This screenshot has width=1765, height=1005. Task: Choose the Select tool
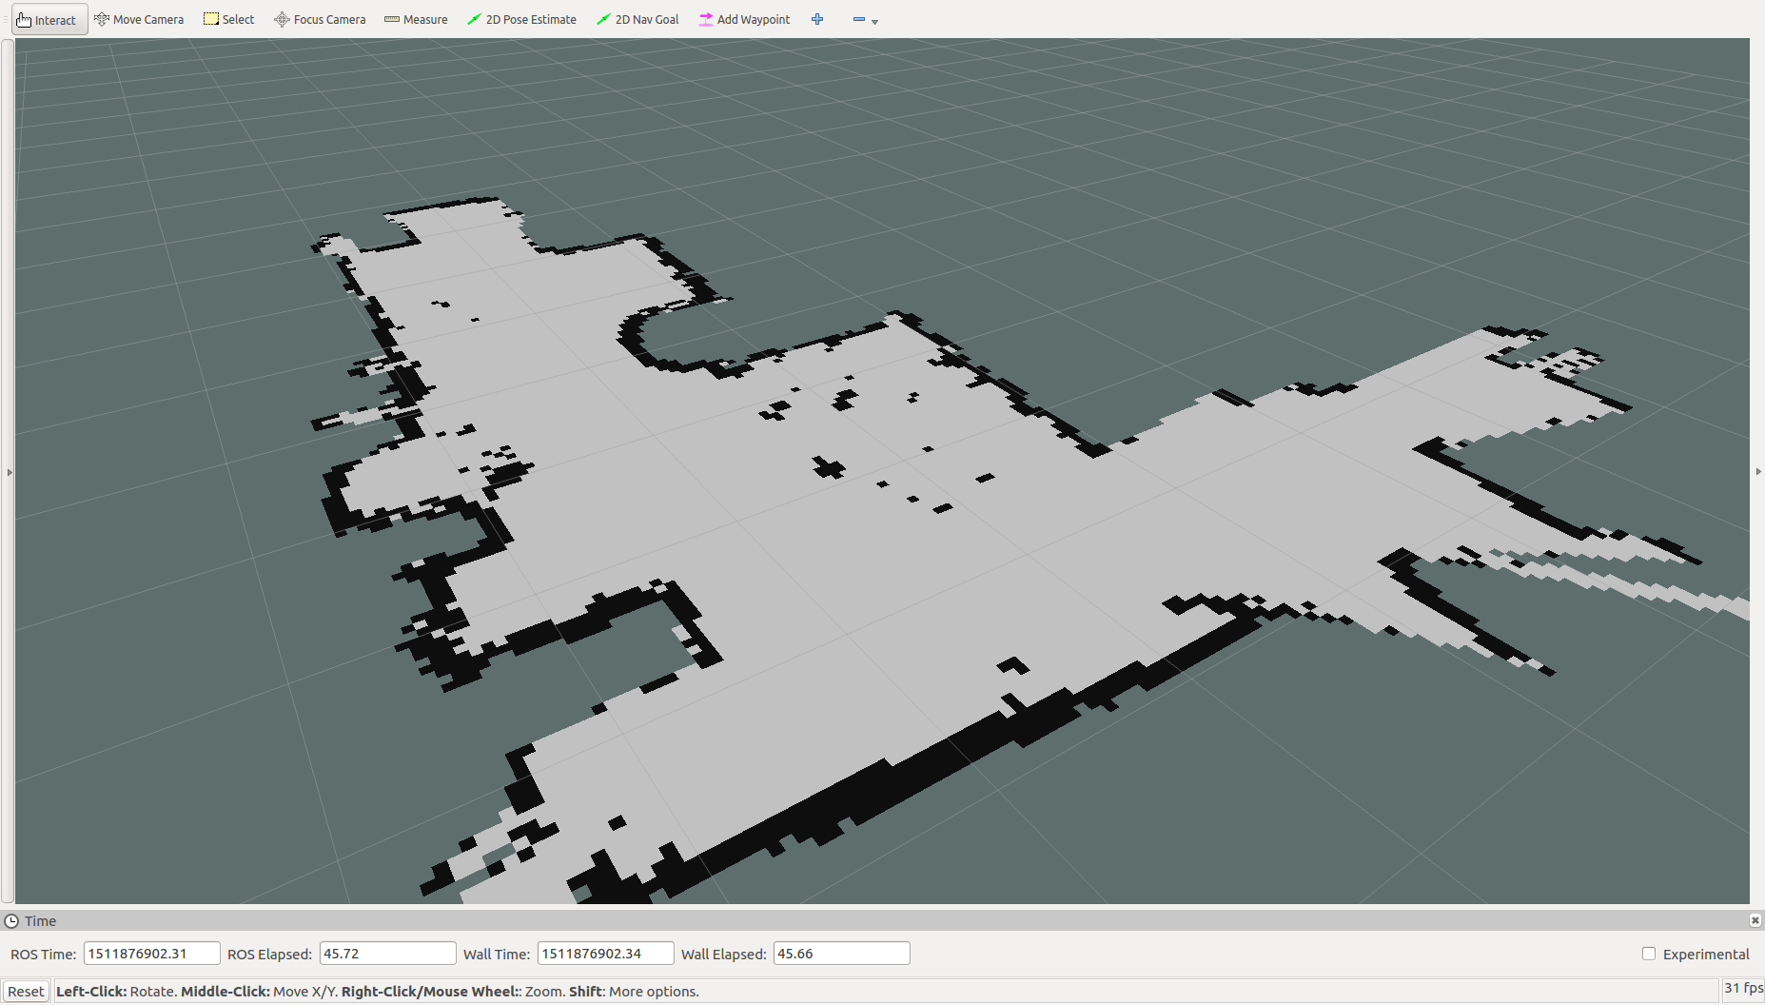tap(229, 19)
